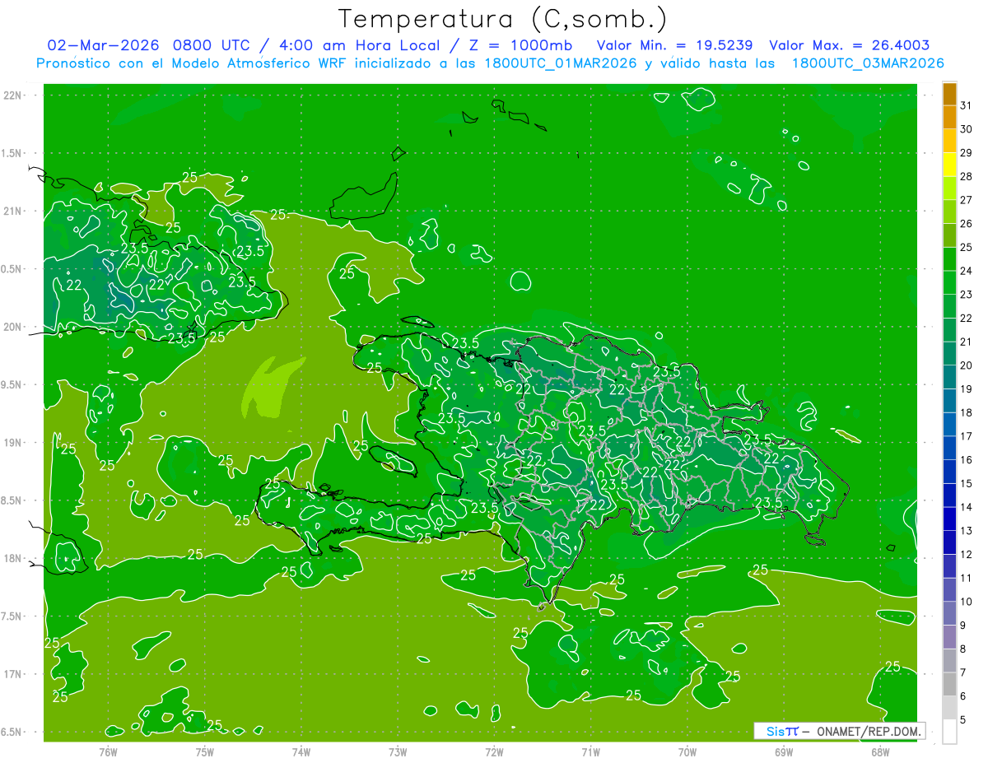Pick the green swatch between colorbar labels 24 and 25
This screenshot has width=988, height=763.
coord(949,260)
